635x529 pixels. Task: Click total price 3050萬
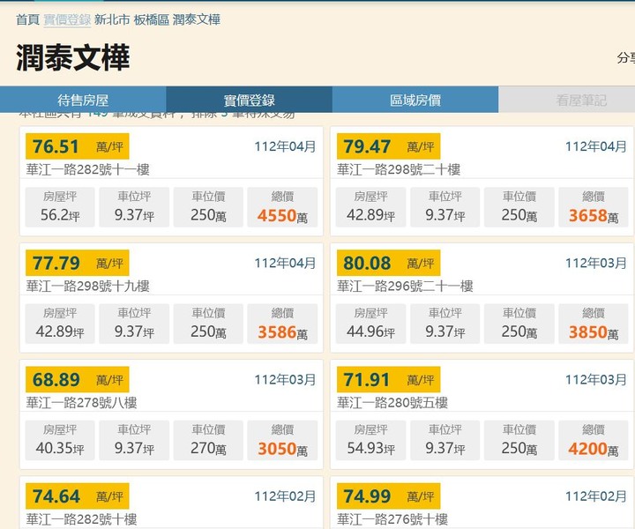pyautogui.click(x=282, y=449)
